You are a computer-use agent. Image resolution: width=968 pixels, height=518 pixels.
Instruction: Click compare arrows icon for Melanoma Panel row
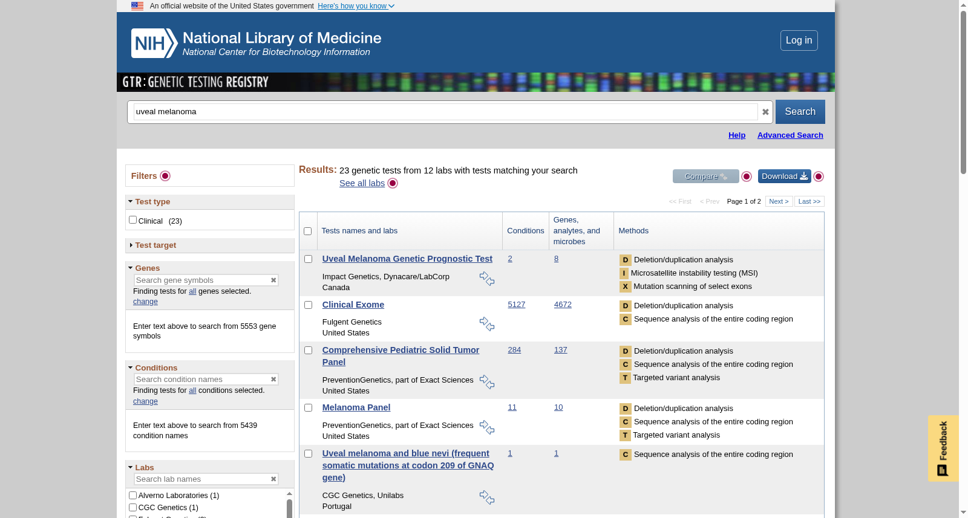point(487,427)
